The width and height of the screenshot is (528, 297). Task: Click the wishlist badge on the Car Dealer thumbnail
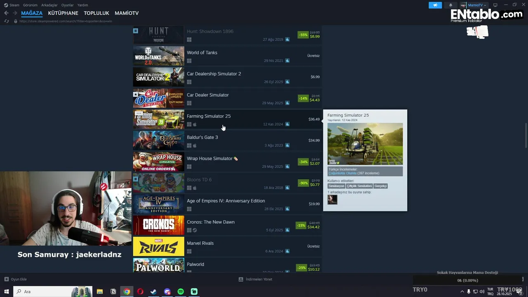click(x=135, y=94)
